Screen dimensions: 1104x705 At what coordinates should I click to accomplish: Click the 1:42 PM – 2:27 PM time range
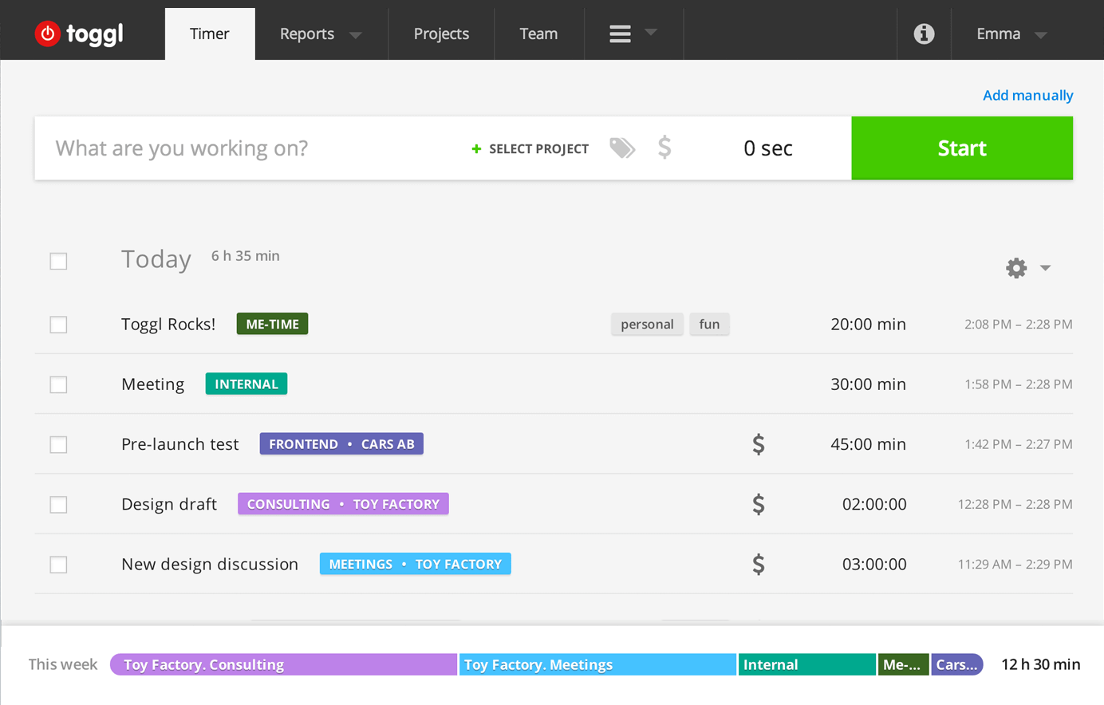pyautogui.click(x=1018, y=444)
